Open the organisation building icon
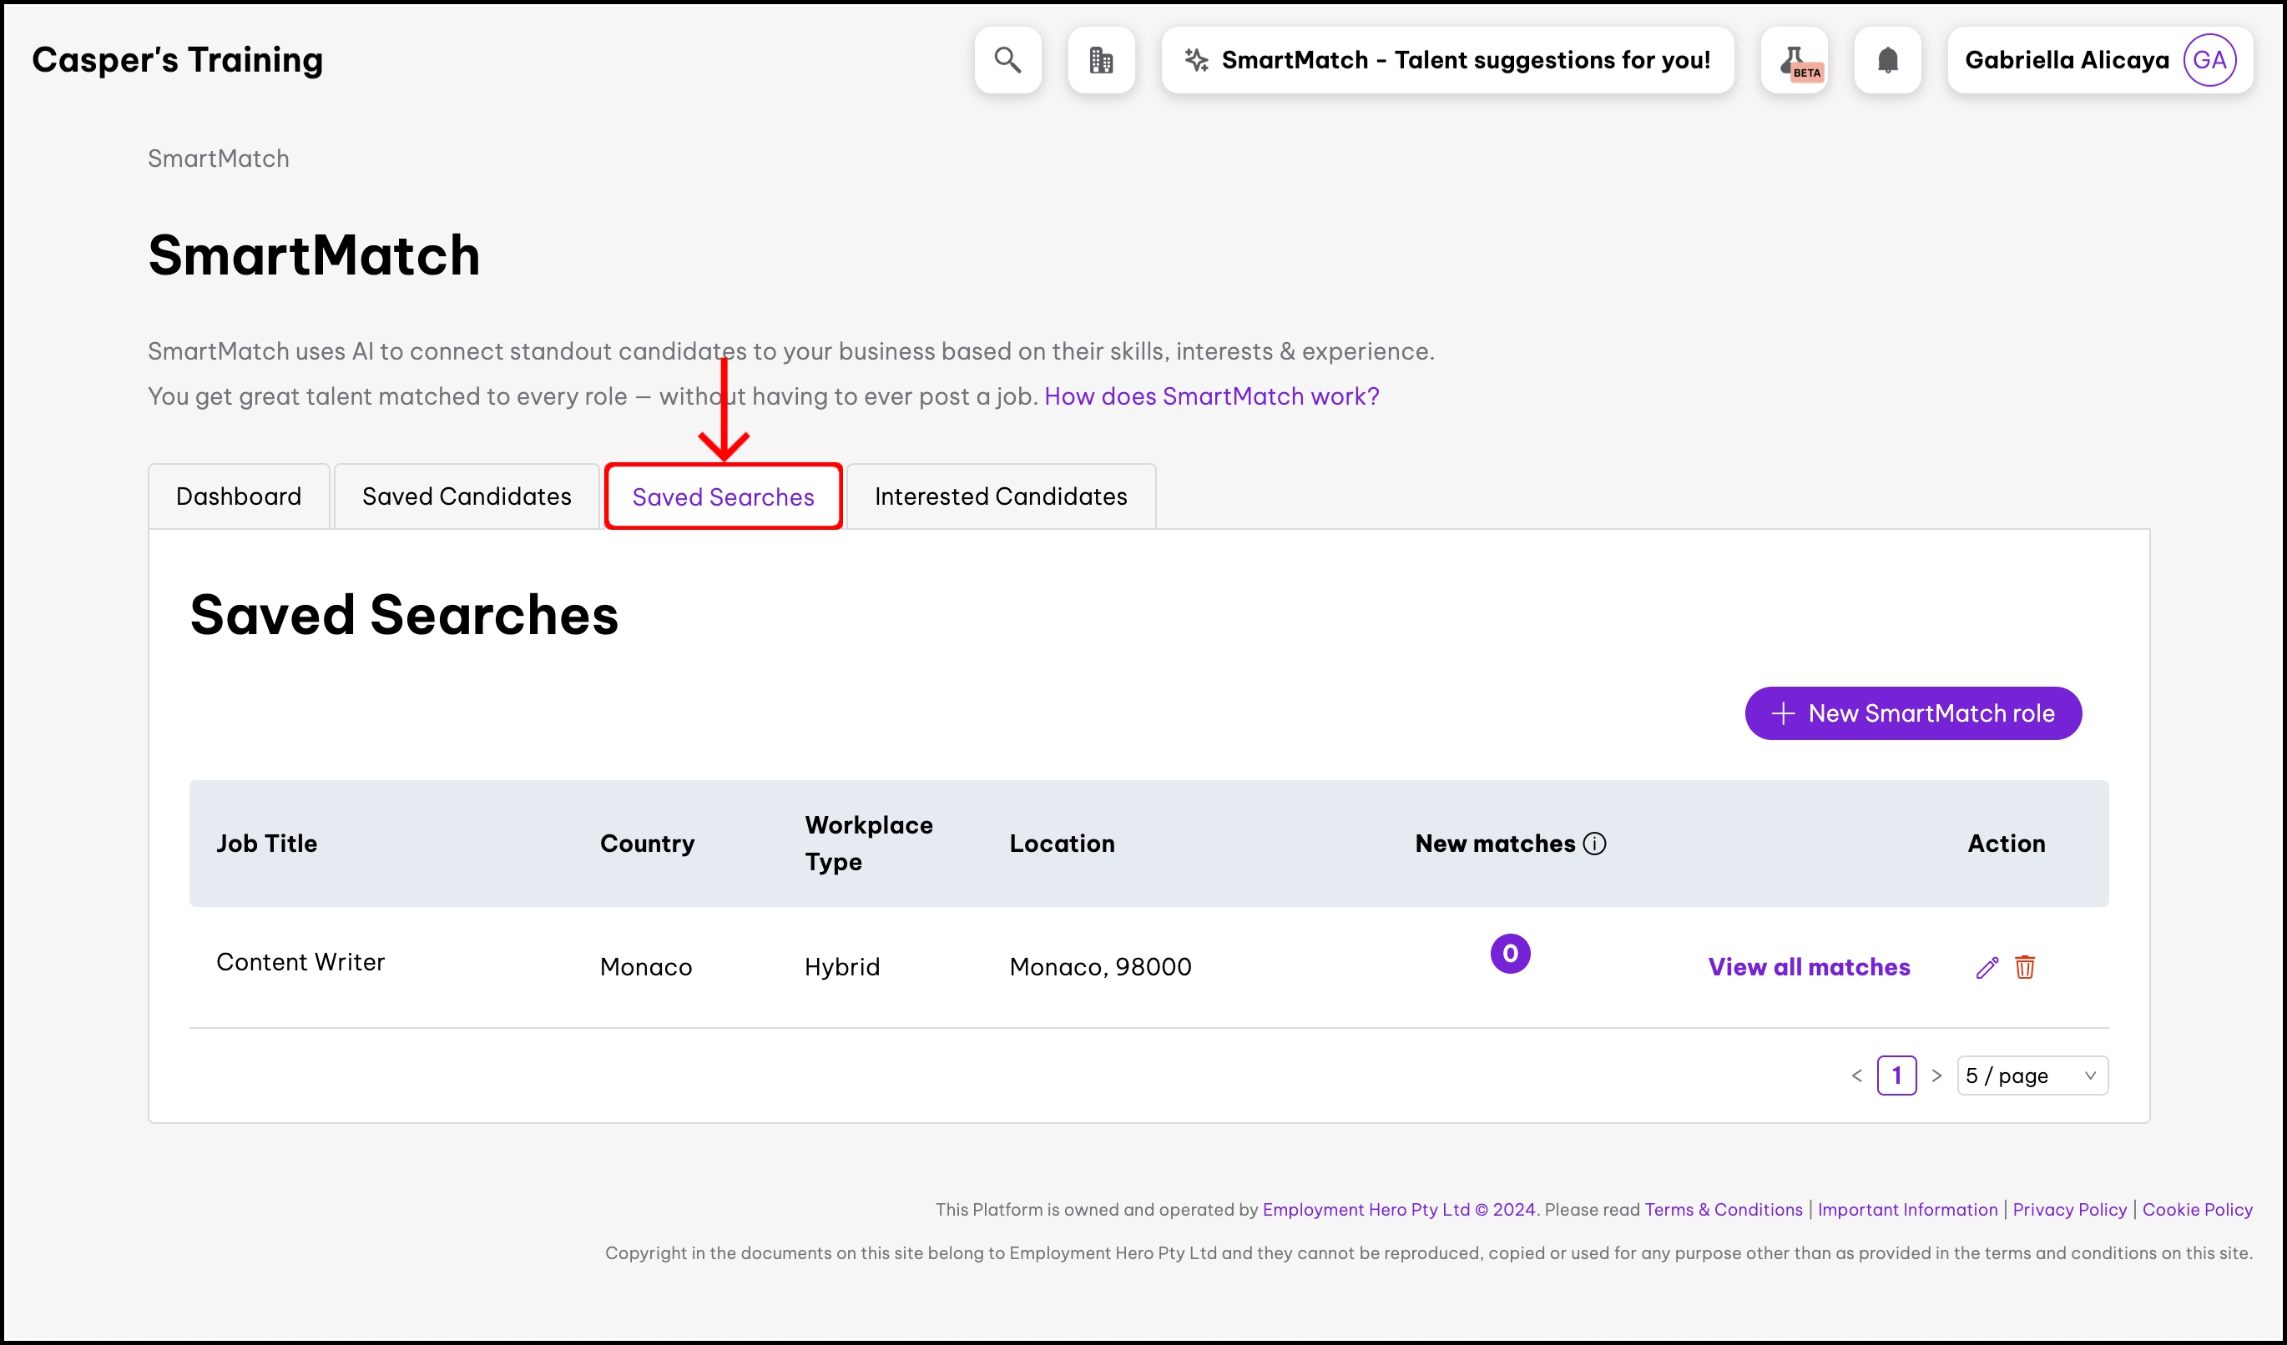 tap(1101, 60)
